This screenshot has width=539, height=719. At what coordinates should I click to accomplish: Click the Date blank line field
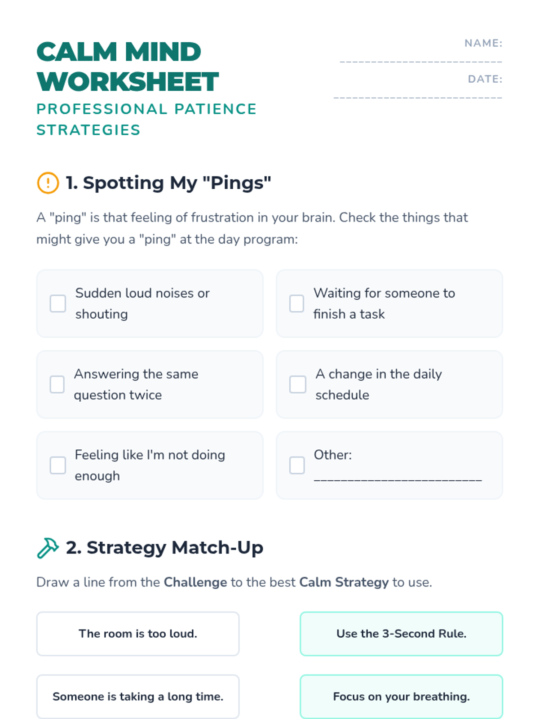[418, 97]
